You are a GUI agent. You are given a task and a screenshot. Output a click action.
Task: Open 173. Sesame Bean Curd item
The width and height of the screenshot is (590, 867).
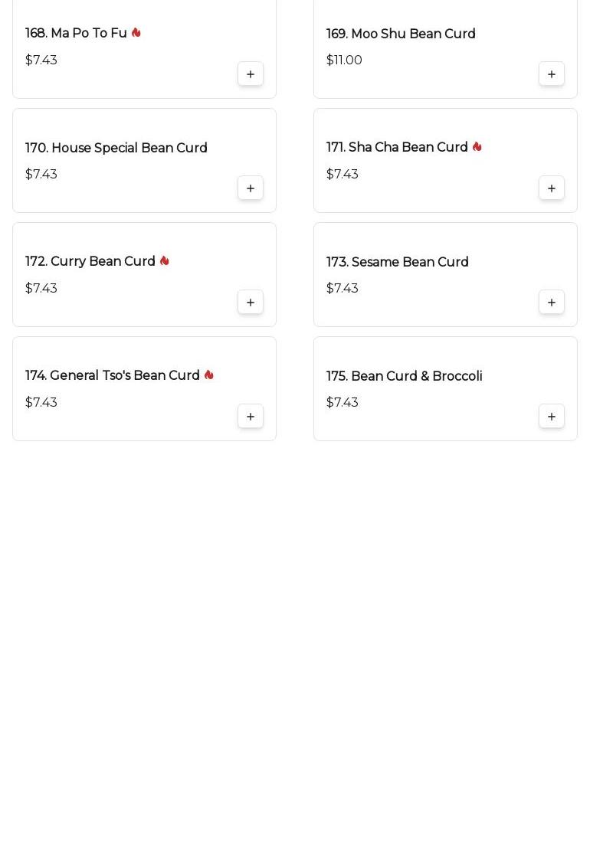coord(397,261)
